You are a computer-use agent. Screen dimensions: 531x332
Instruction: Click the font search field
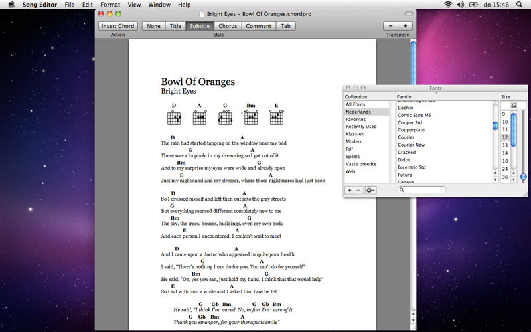coord(421,190)
